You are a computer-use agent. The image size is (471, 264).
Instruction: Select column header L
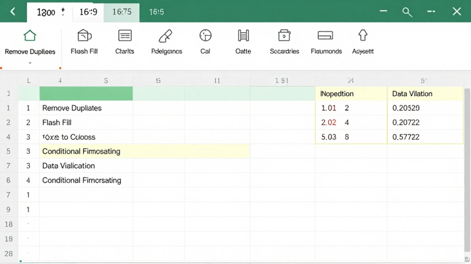(29, 81)
